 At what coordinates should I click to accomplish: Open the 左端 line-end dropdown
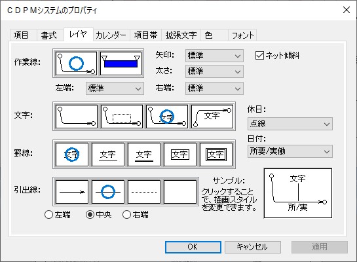115,88
